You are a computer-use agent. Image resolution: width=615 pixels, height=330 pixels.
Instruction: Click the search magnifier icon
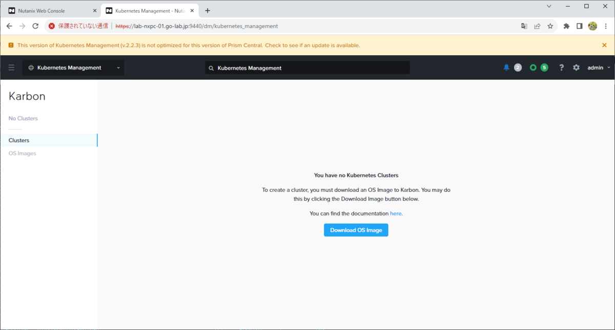[x=211, y=68]
